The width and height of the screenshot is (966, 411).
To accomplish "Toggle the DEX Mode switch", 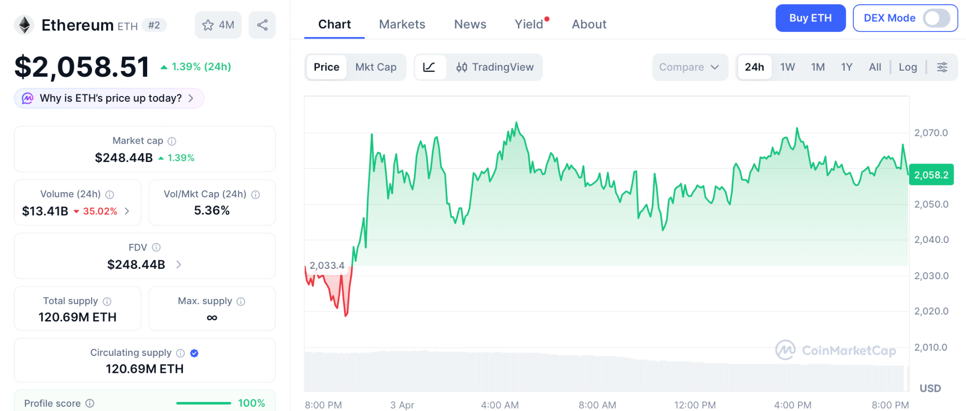I will [936, 18].
